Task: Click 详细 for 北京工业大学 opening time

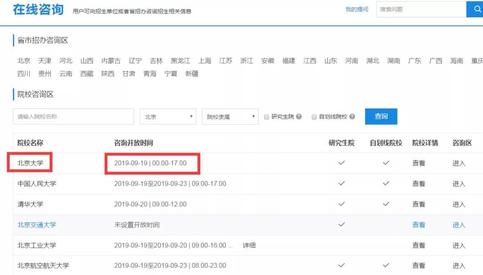Action: (x=249, y=245)
